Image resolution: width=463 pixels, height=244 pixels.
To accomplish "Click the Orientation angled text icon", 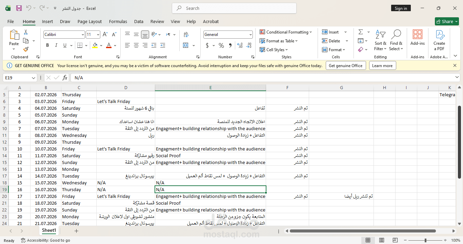I will coord(154,35).
